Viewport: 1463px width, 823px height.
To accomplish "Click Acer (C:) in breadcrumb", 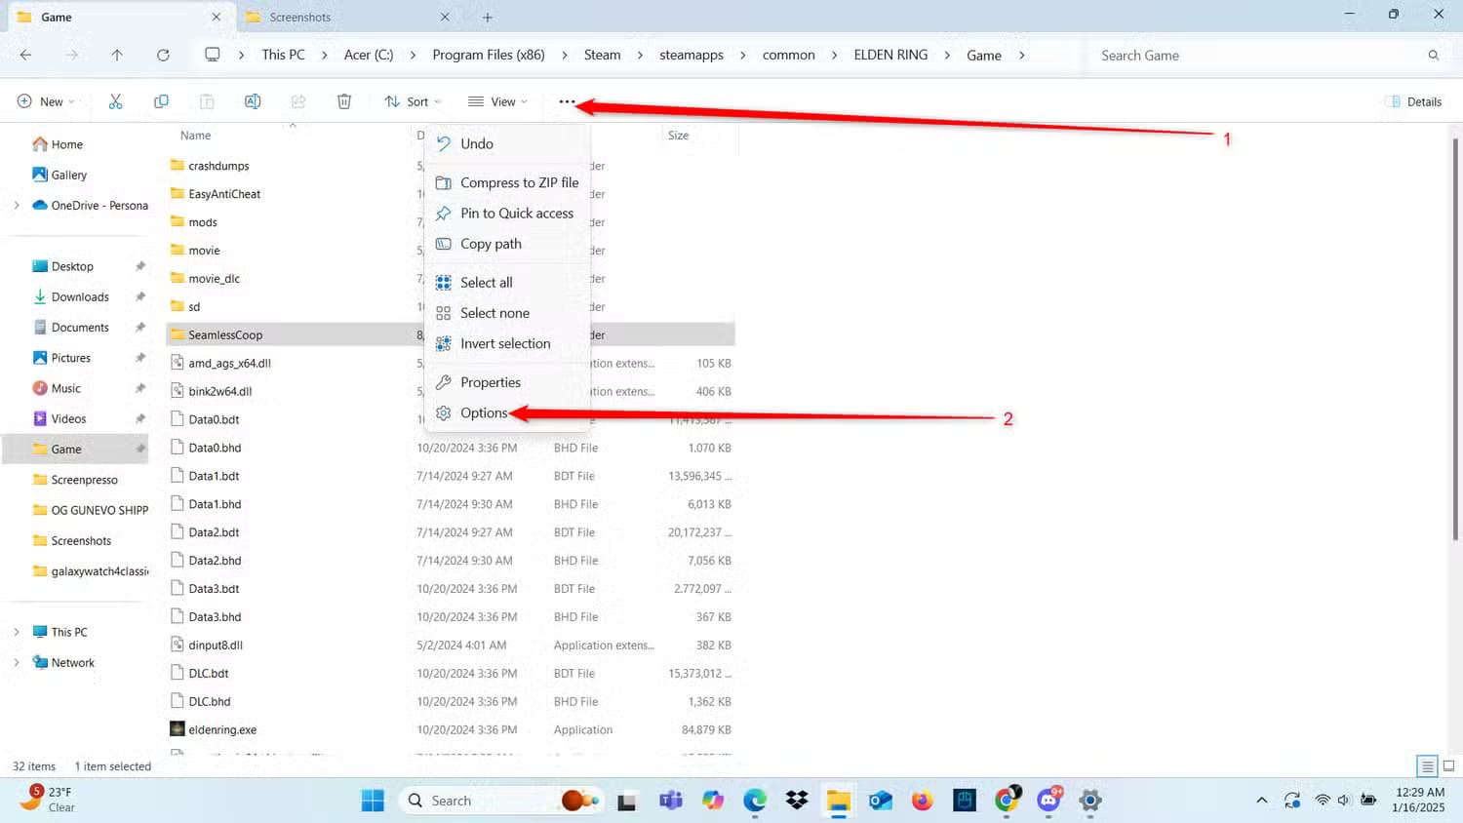I will click(x=369, y=56).
